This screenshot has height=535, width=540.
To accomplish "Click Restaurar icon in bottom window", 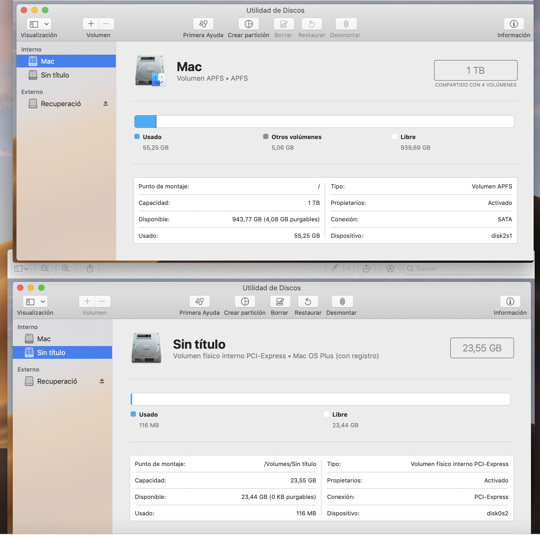I will (308, 301).
